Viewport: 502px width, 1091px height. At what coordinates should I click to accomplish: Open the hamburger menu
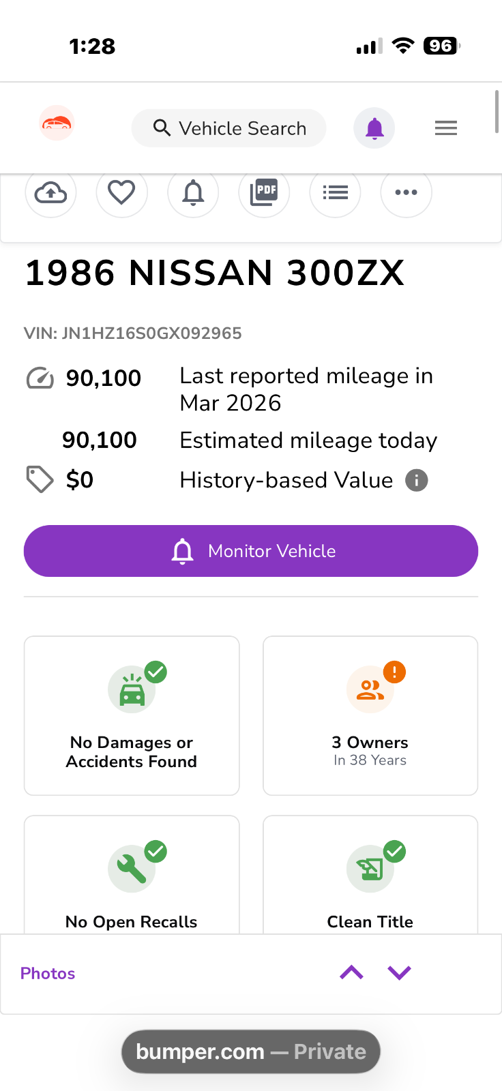point(446,128)
